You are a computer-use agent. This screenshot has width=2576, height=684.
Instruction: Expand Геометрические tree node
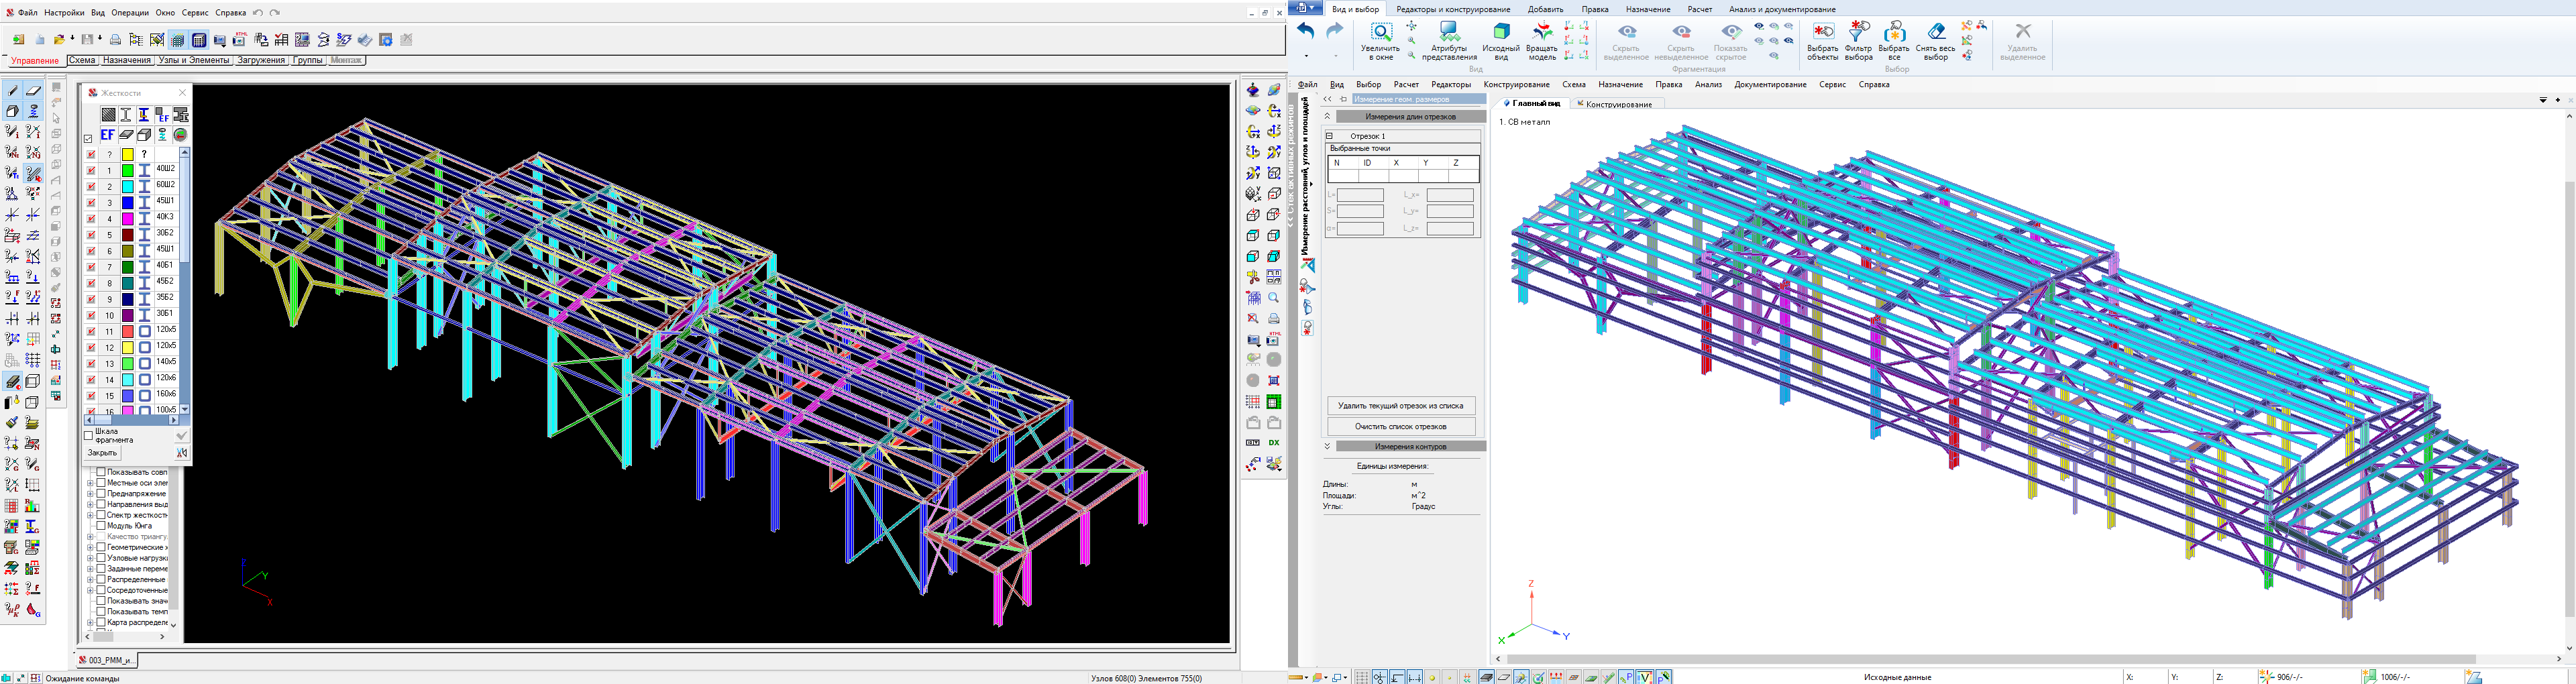tap(90, 547)
